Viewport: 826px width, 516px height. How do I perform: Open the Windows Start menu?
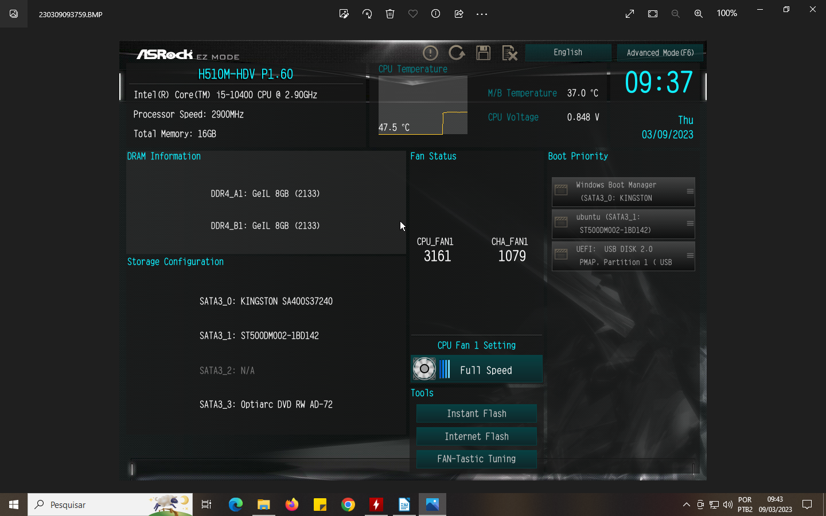coord(14,505)
